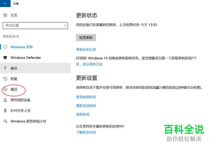Click the 针对开发人员 tools icon
Screen dimensions: 220x153
5,111
